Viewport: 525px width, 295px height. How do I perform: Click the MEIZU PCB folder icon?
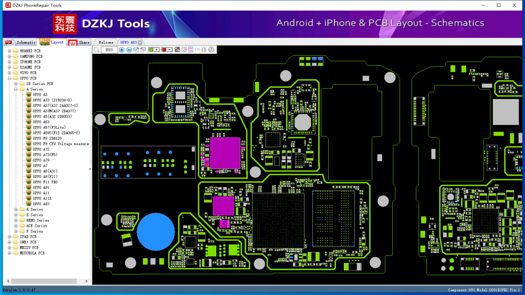click(16, 247)
